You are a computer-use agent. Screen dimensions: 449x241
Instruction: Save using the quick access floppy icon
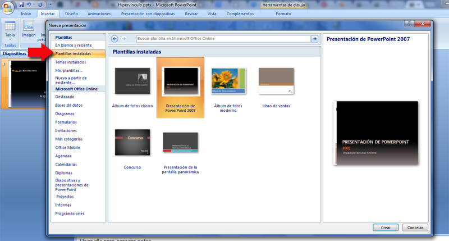point(21,4)
